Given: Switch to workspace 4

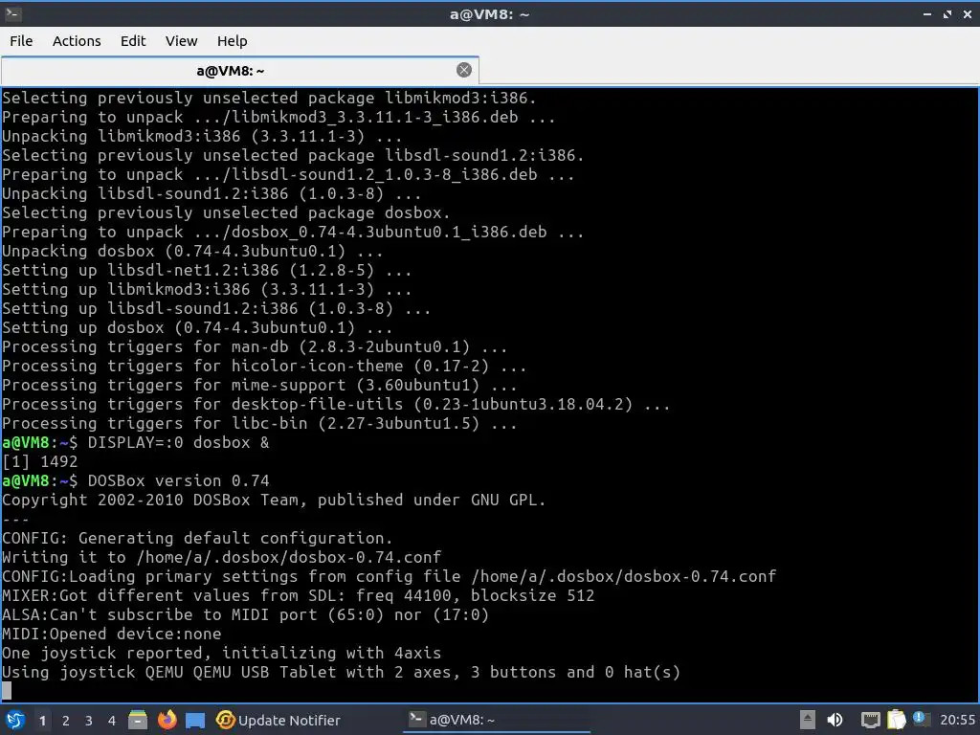Looking at the screenshot, I should pos(112,721).
